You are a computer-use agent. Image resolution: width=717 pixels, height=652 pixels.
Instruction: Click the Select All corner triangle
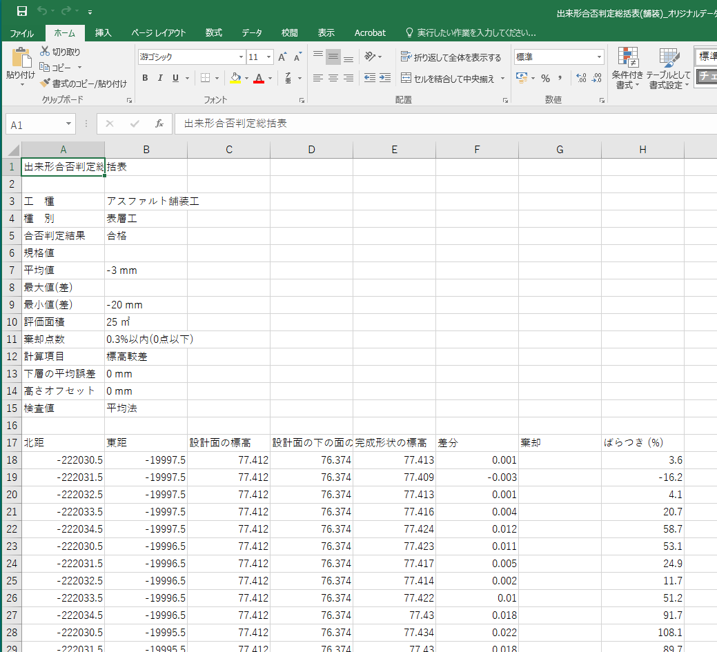[x=12, y=150]
